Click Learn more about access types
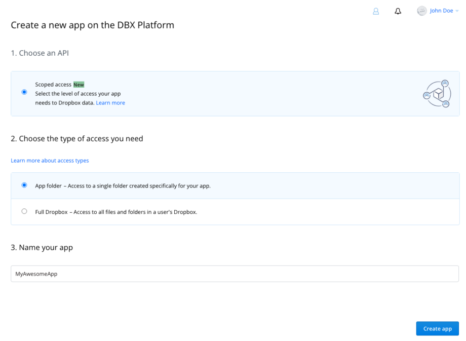The image size is (466, 341). click(50, 160)
